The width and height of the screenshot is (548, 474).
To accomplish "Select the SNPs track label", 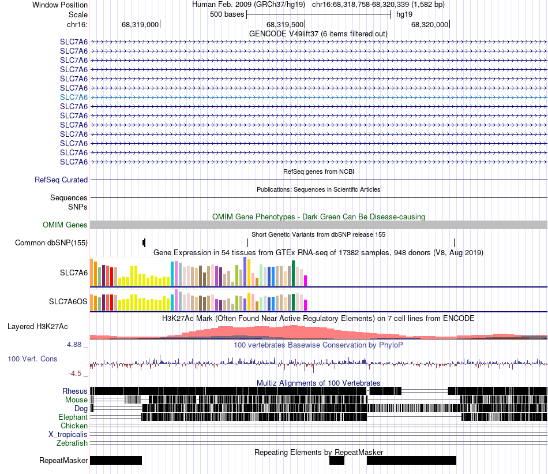I will (78, 207).
